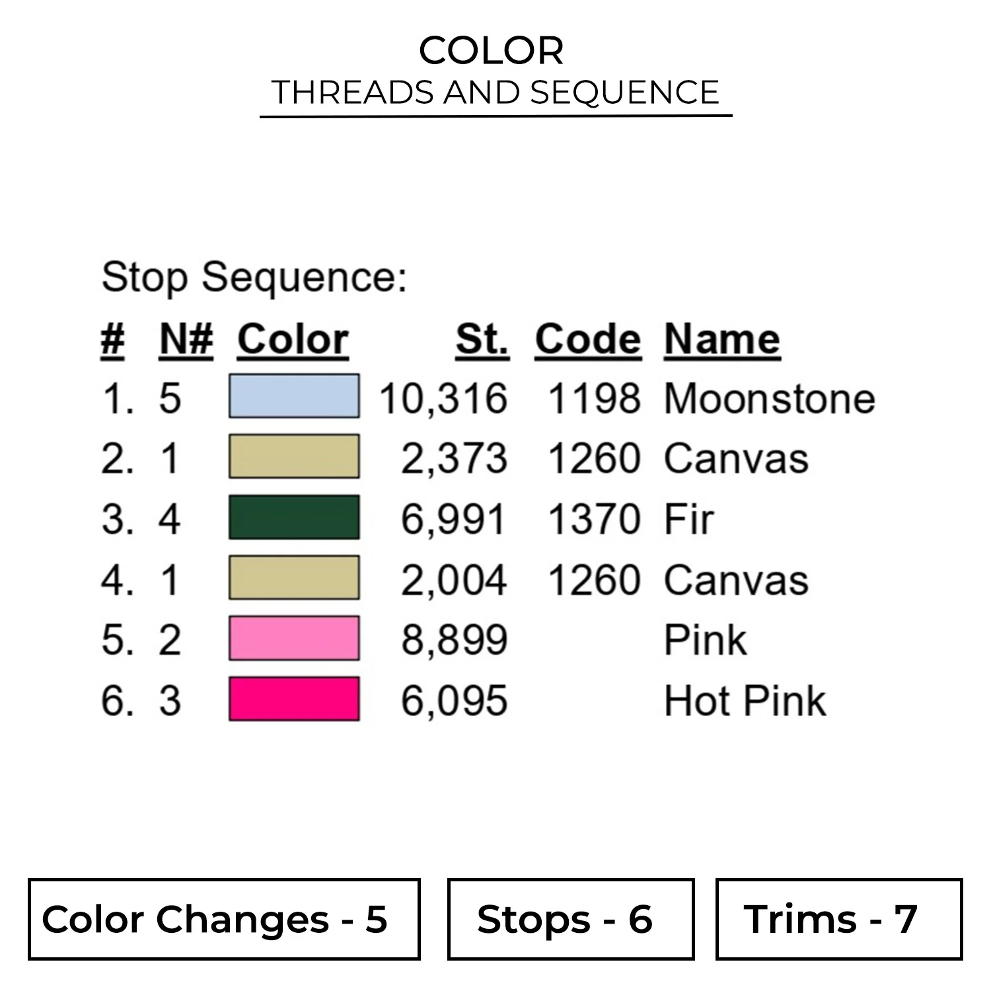Click the underlined Color column header
Viewport: 991px width, 991px height.
pyautogui.click(x=293, y=340)
